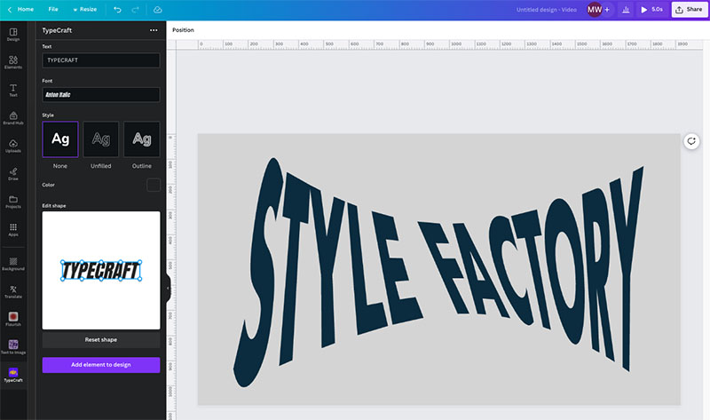Click the Reset shape button
The height and width of the screenshot is (420, 710).
click(101, 340)
